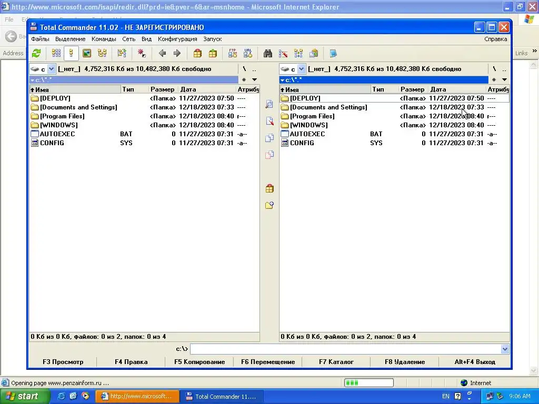Image resolution: width=539 pixels, height=404 pixels.
Task: Click the folder tree with green arrow icon
Action: point(122,53)
